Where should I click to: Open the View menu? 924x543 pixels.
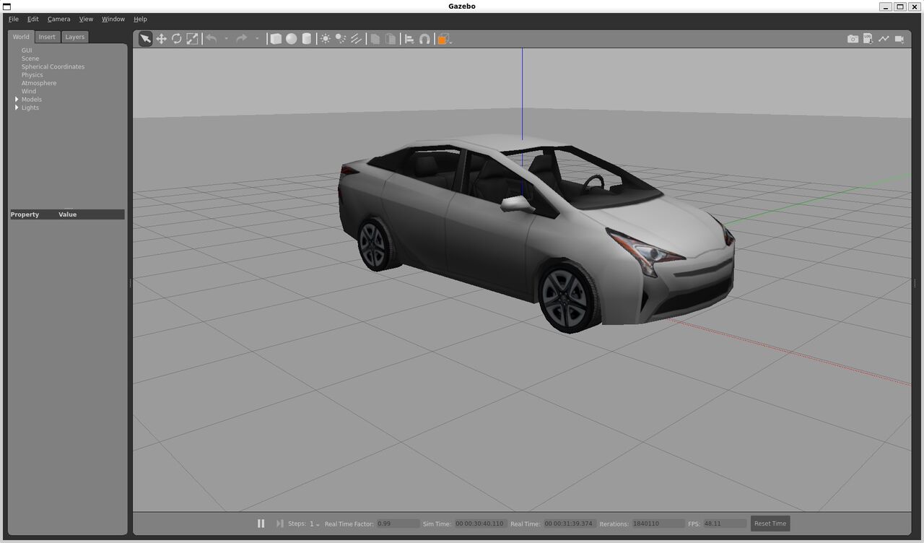coord(86,19)
